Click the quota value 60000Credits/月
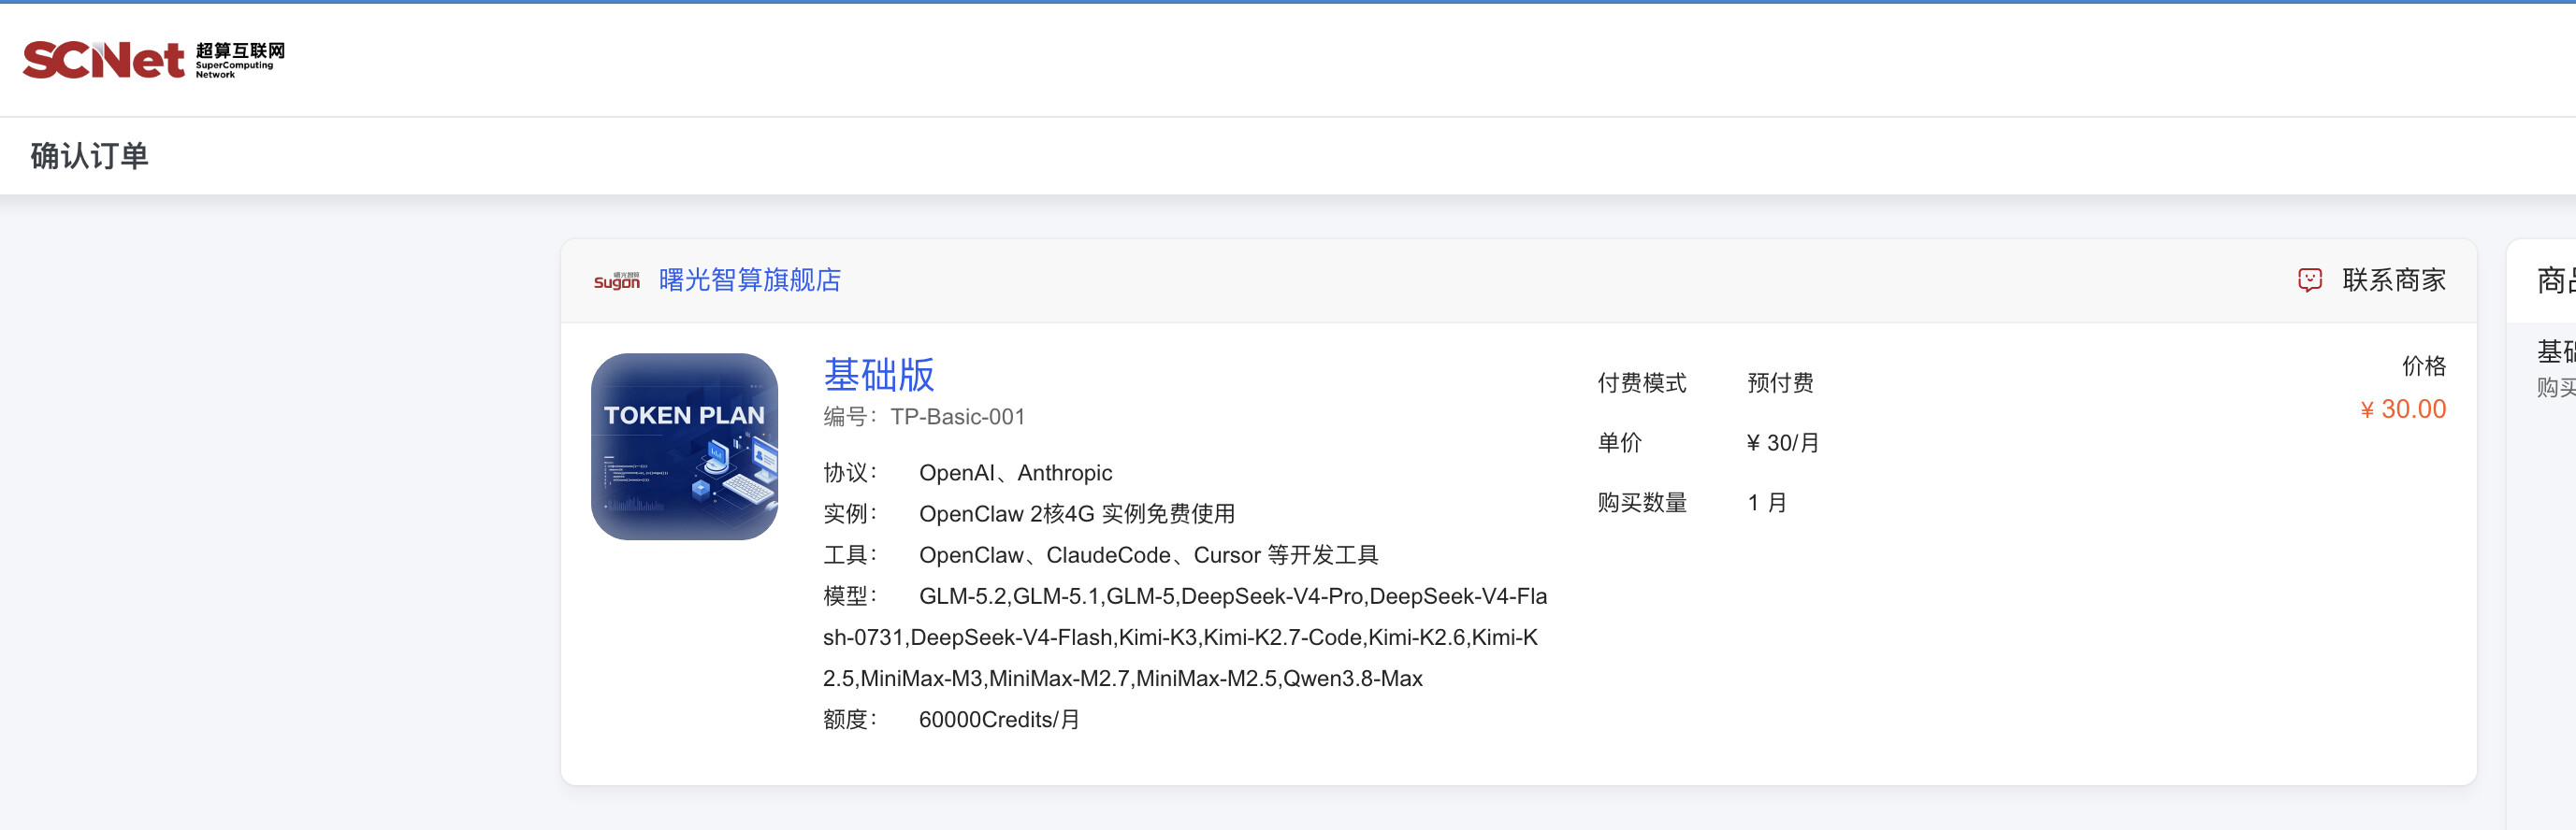The width and height of the screenshot is (2576, 830). click(x=999, y=719)
